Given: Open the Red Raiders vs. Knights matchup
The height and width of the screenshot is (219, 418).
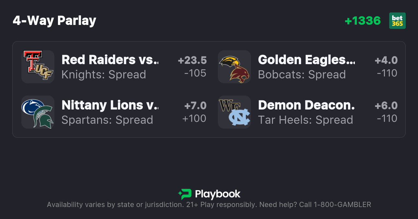Looking at the screenshot, I should point(110,60).
